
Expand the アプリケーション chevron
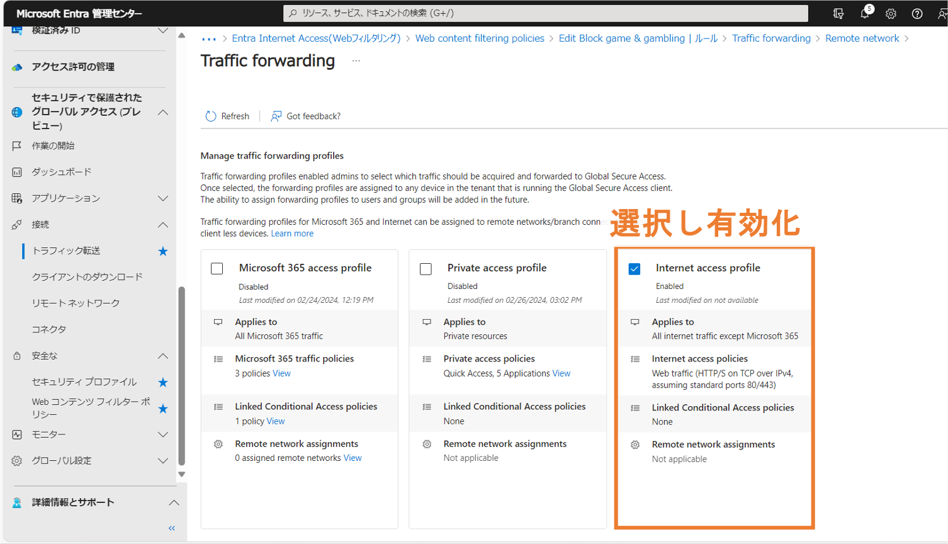(x=163, y=198)
